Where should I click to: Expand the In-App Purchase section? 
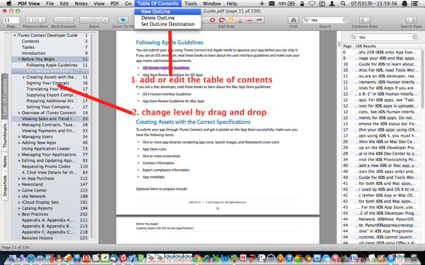point(19,179)
